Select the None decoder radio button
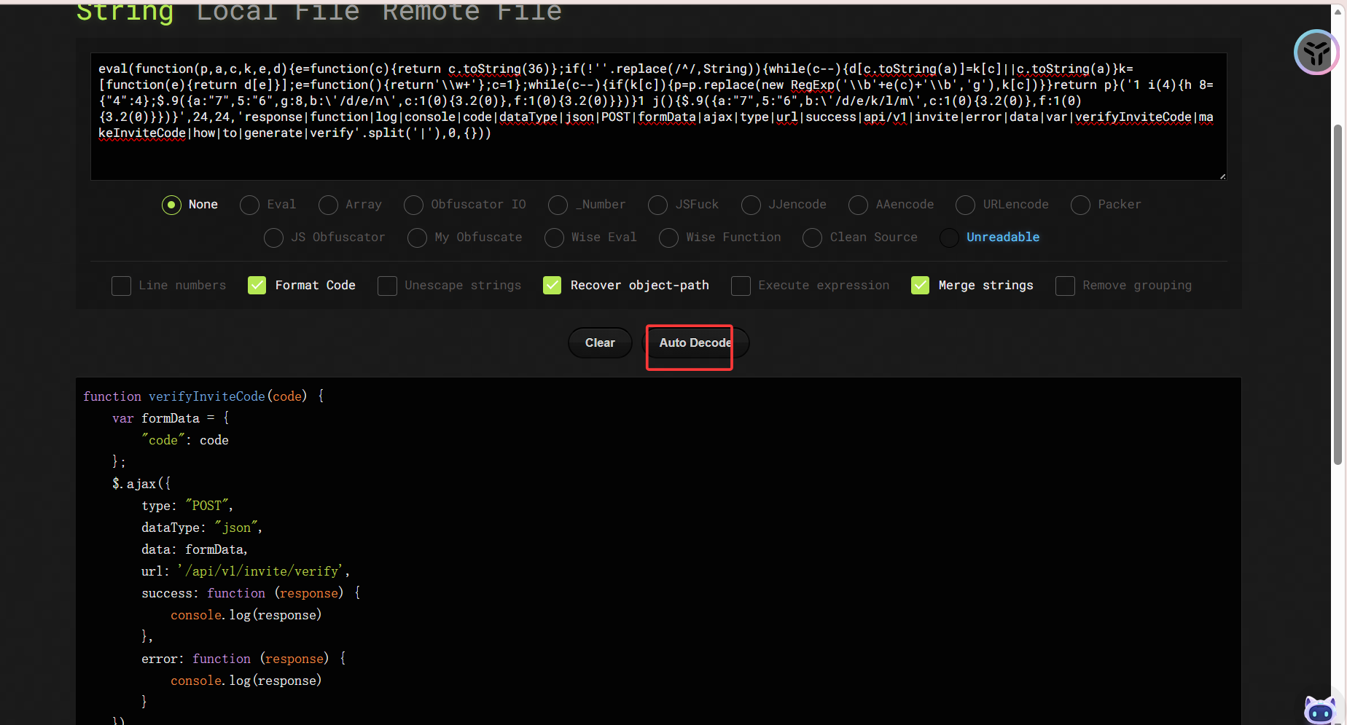This screenshot has width=1347, height=725. click(x=171, y=205)
